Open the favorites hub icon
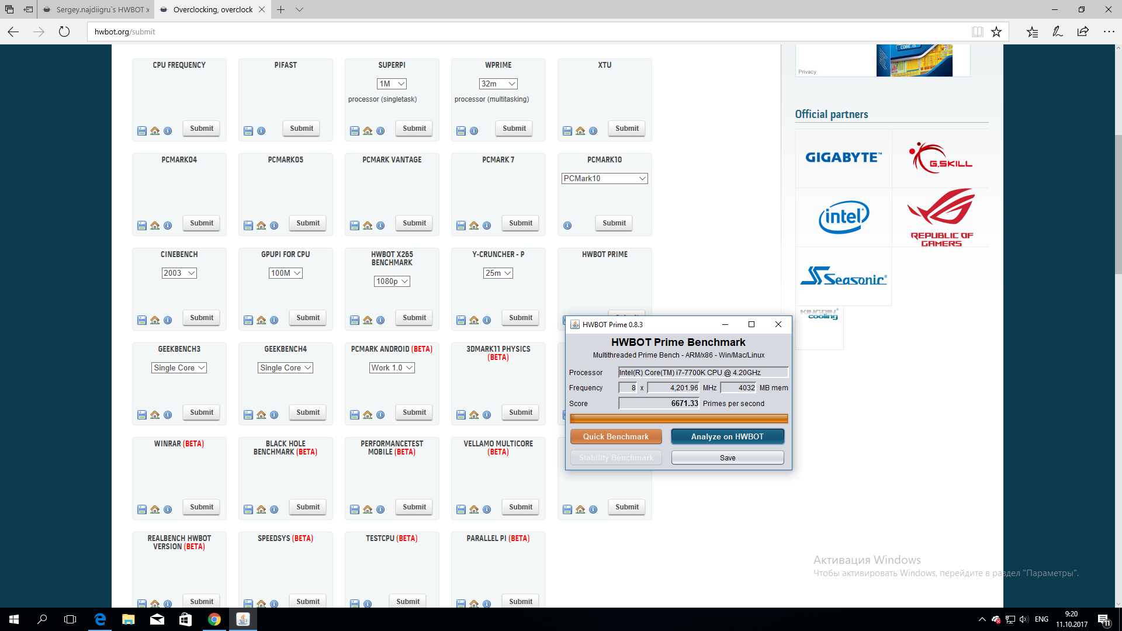 pos(1032,32)
